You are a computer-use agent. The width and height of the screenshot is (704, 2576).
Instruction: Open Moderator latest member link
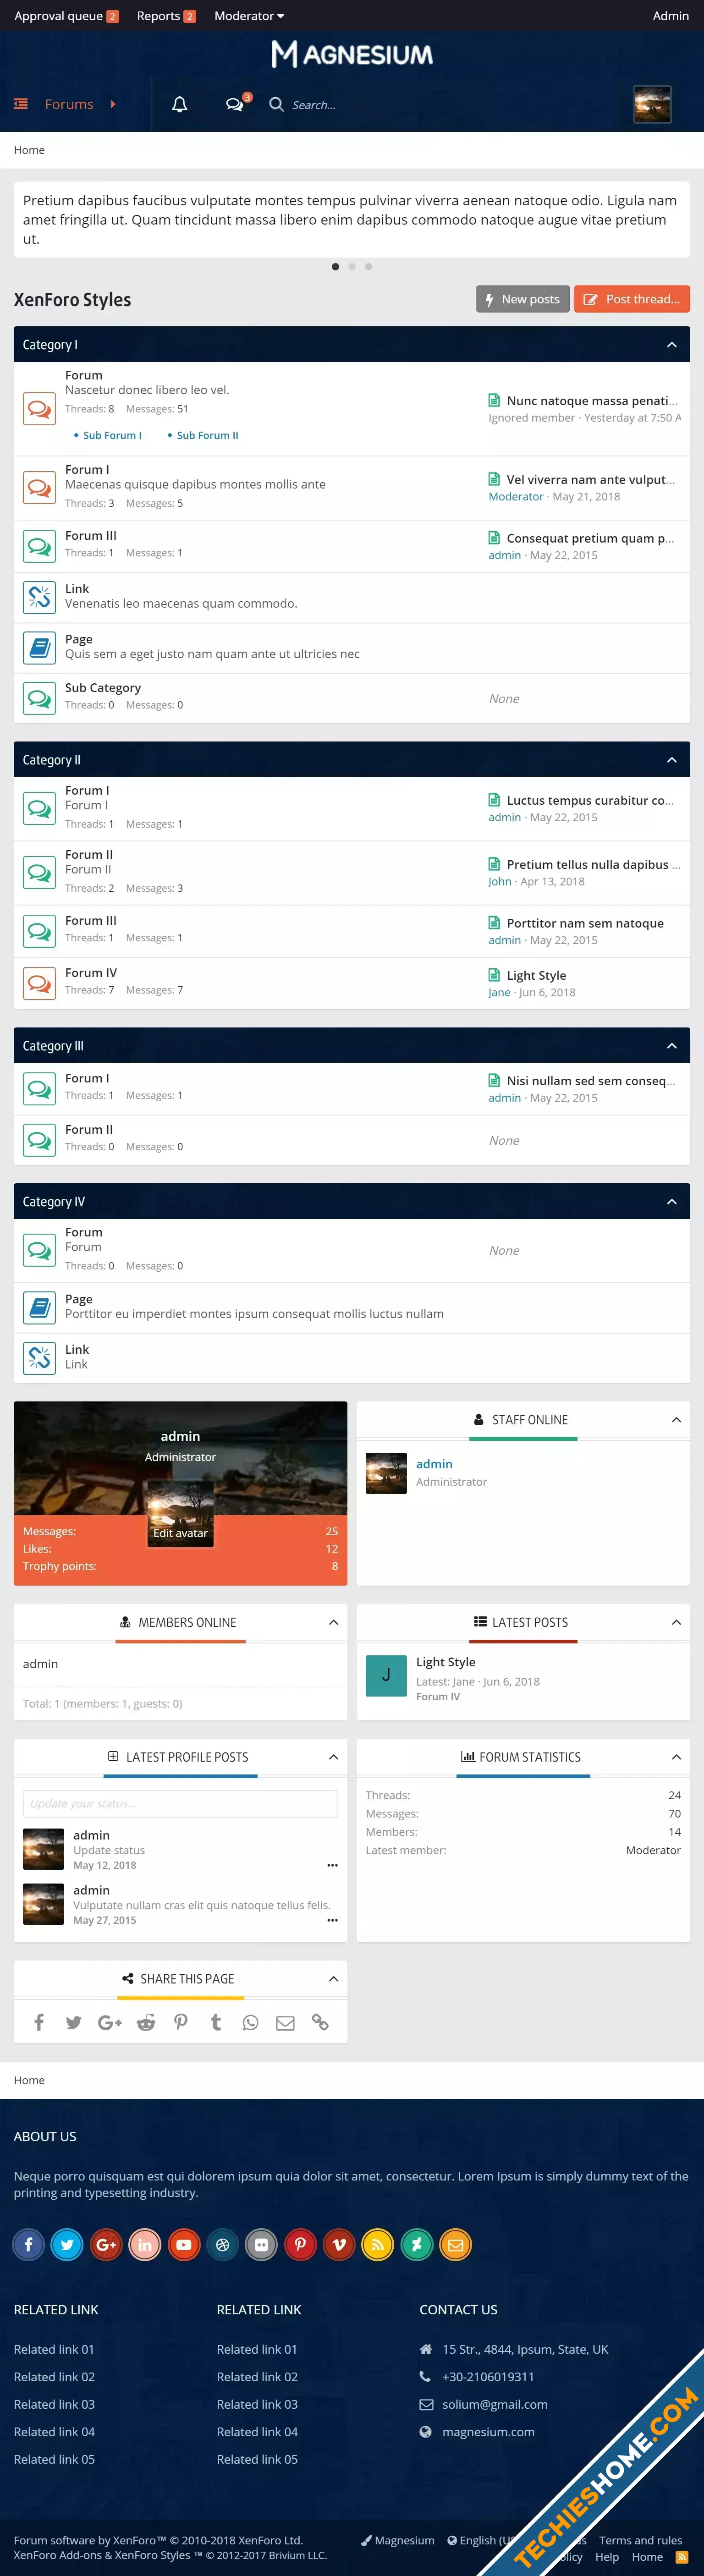click(653, 1850)
